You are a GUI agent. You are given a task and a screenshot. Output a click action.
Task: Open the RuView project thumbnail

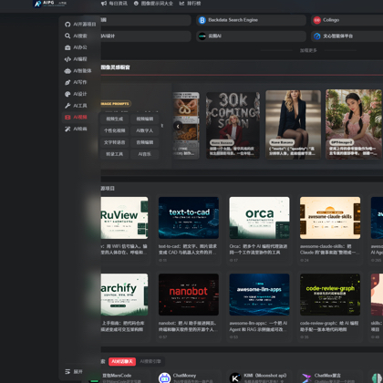[x=124, y=218]
